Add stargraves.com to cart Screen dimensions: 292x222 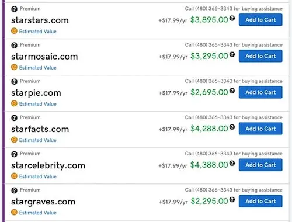[x=260, y=201]
